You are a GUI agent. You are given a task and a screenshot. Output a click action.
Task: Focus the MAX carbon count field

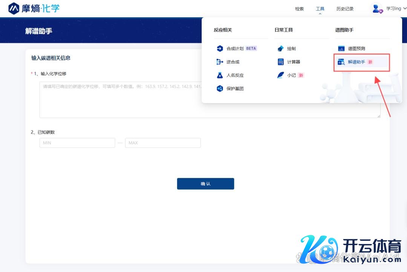coord(163,143)
